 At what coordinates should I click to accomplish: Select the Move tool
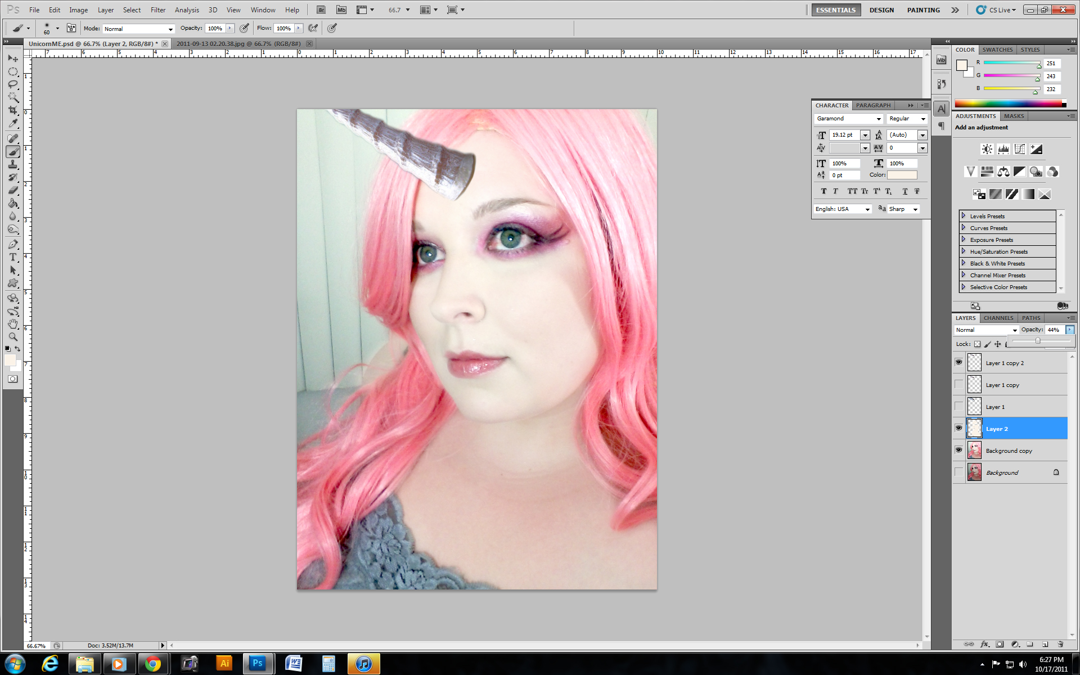tap(13, 58)
